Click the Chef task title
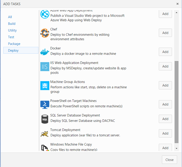This screenshot has height=167, width=182. (x=53, y=29)
